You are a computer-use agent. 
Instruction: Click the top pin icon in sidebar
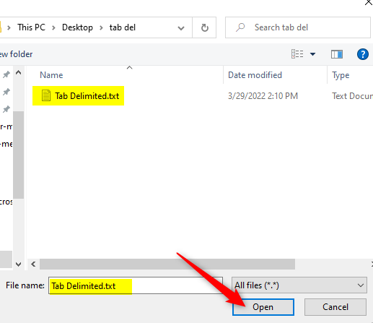[x=6, y=74]
